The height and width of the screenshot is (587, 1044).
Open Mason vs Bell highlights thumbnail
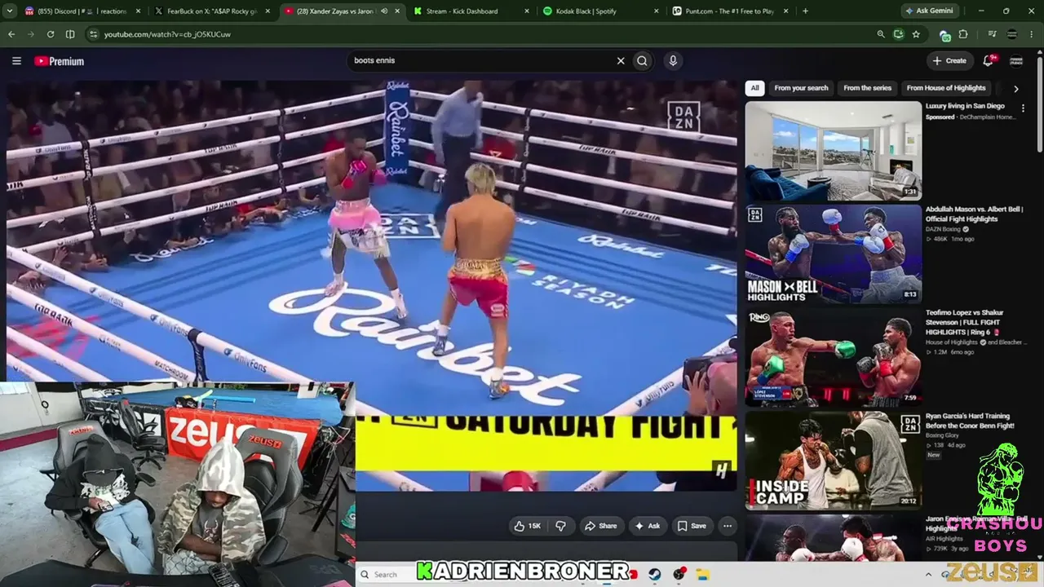(x=833, y=254)
